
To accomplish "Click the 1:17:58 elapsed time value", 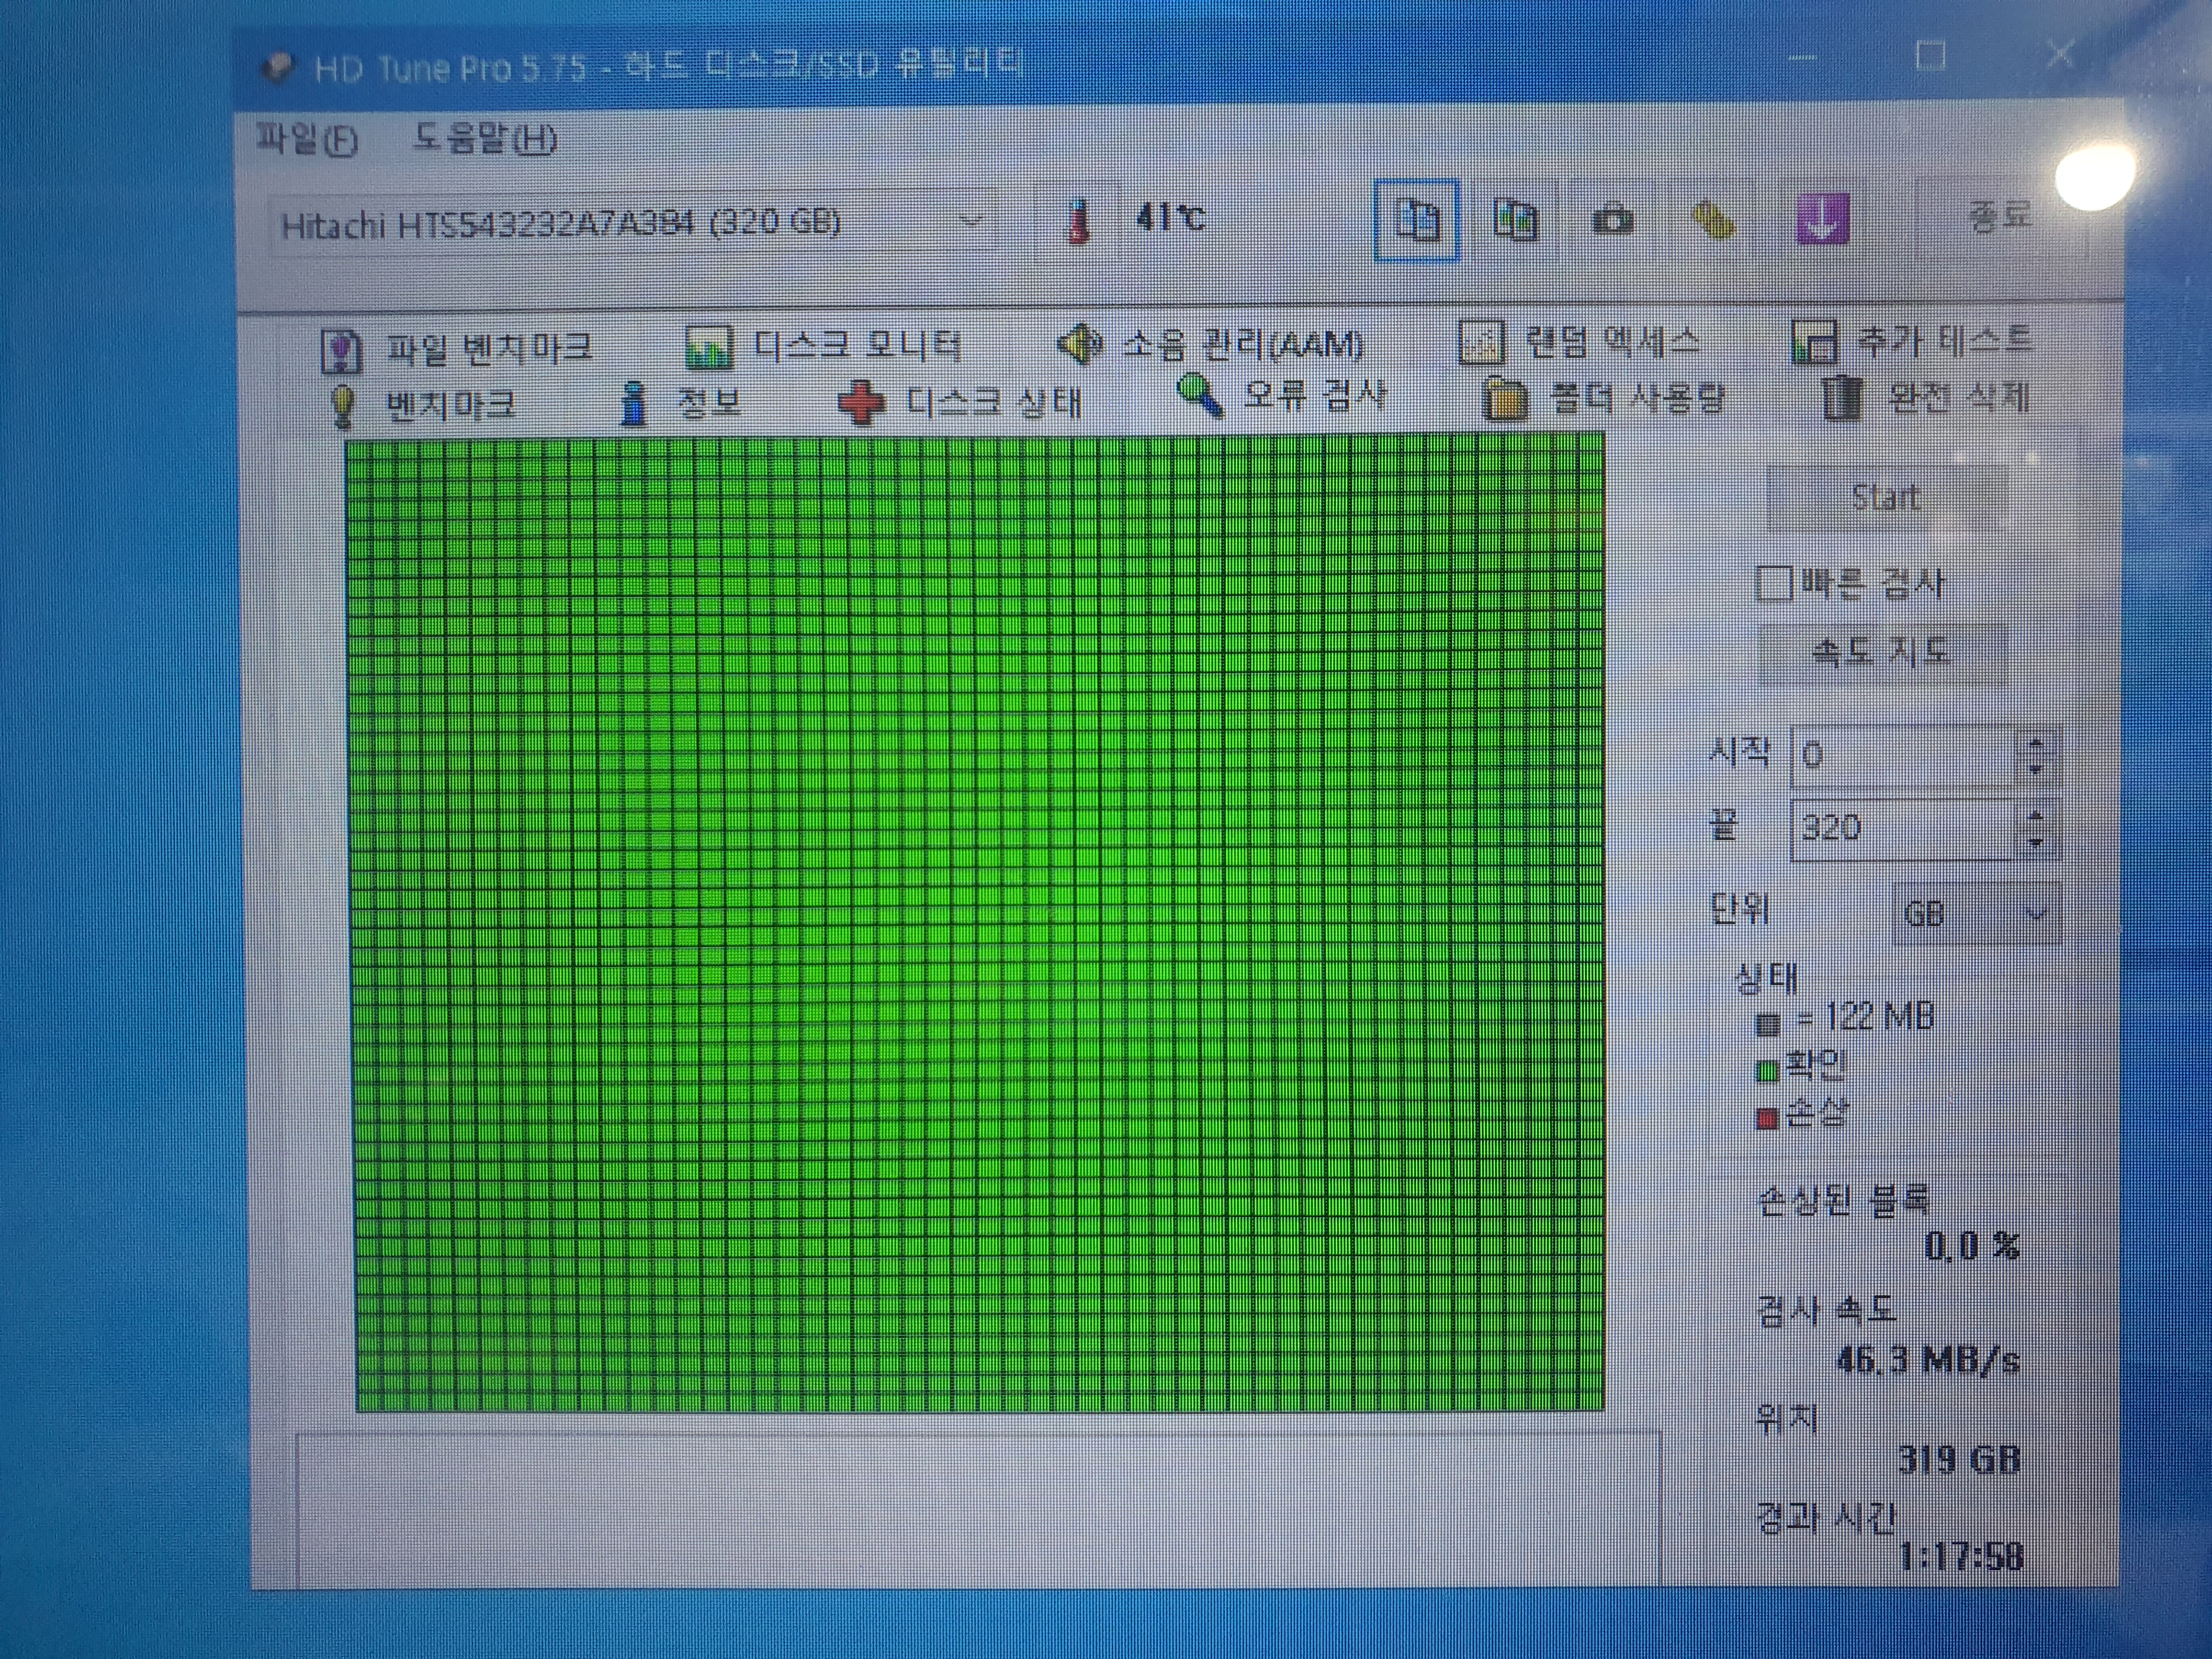I will coord(1961,1557).
